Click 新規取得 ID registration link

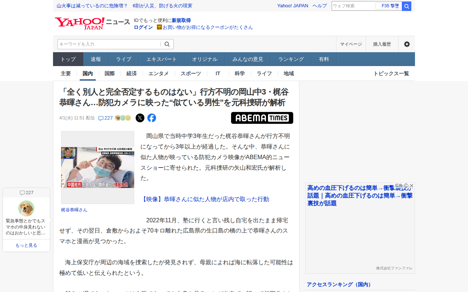tap(181, 20)
